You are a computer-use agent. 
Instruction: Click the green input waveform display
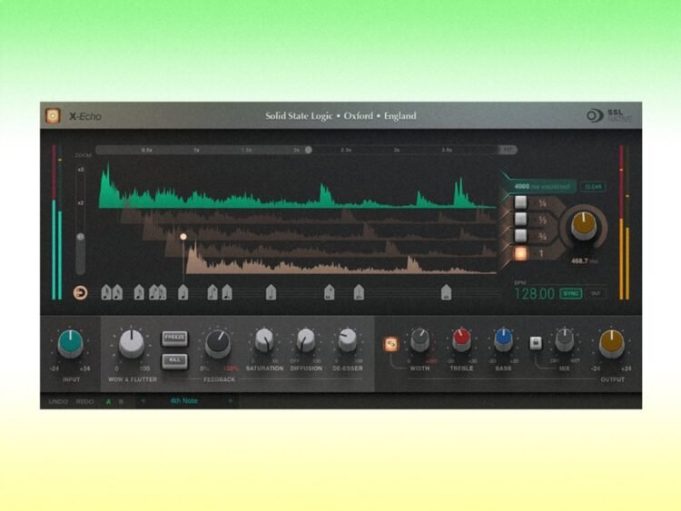pyautogui.click(x=298, y=187)
